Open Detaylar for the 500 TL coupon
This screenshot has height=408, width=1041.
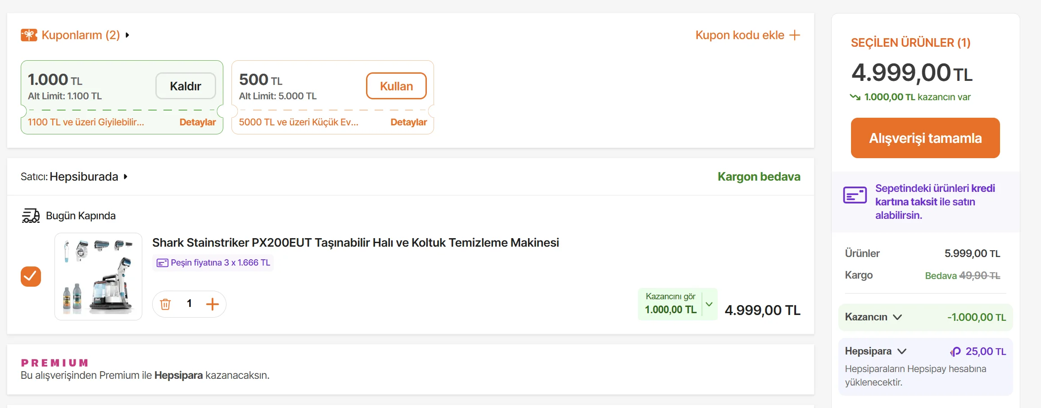408,122
